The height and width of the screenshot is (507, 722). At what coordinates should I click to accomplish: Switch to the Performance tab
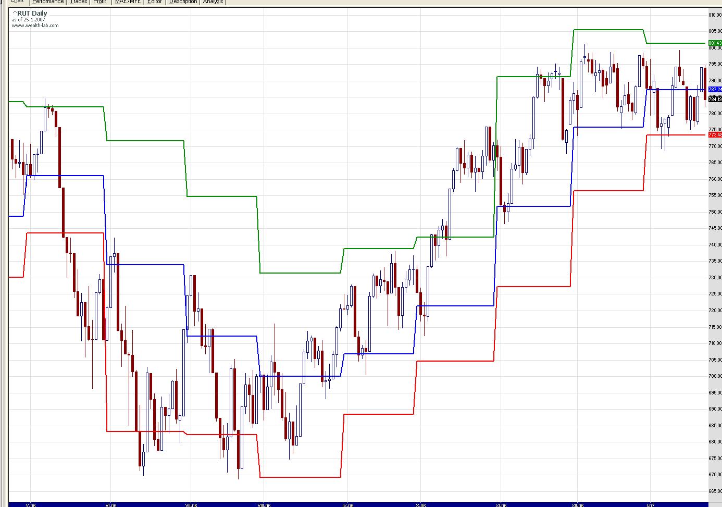(48, 2)
